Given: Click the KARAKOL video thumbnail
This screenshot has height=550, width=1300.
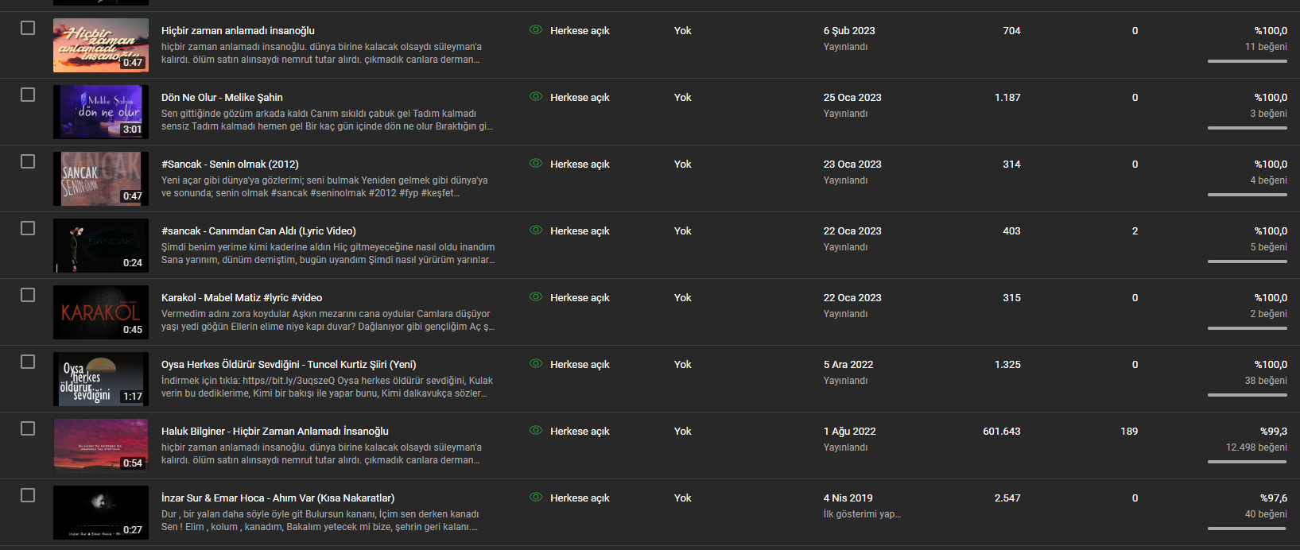Looking at the screenshot, I should (101, 312).
